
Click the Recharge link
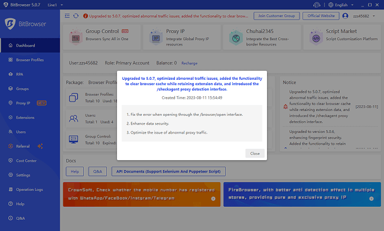point(189,63)
